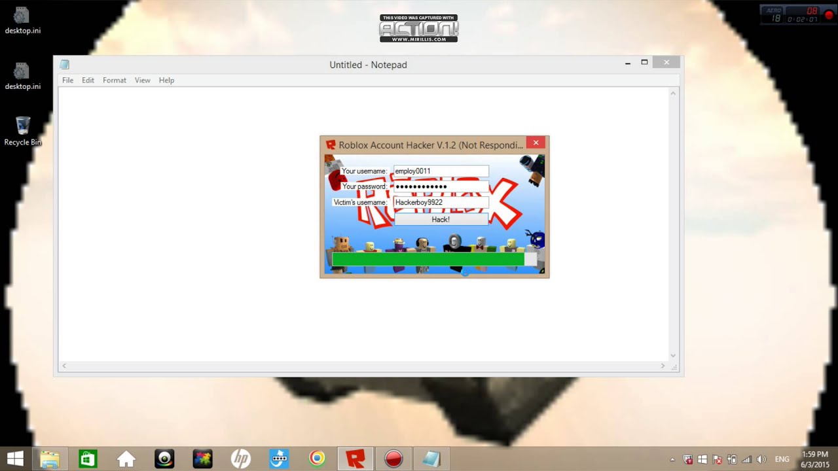Open the Action! red record taskbar icon
Viewport: 838px width, 471px height.
pos(393,459)
